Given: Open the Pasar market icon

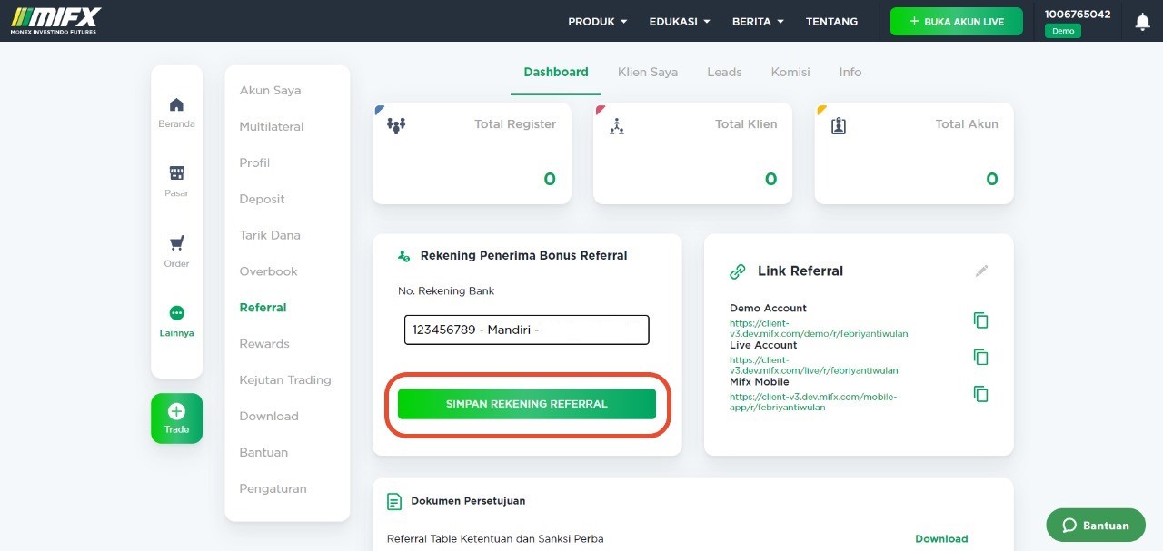Looking at the screenshot, I should pos(176,172).
